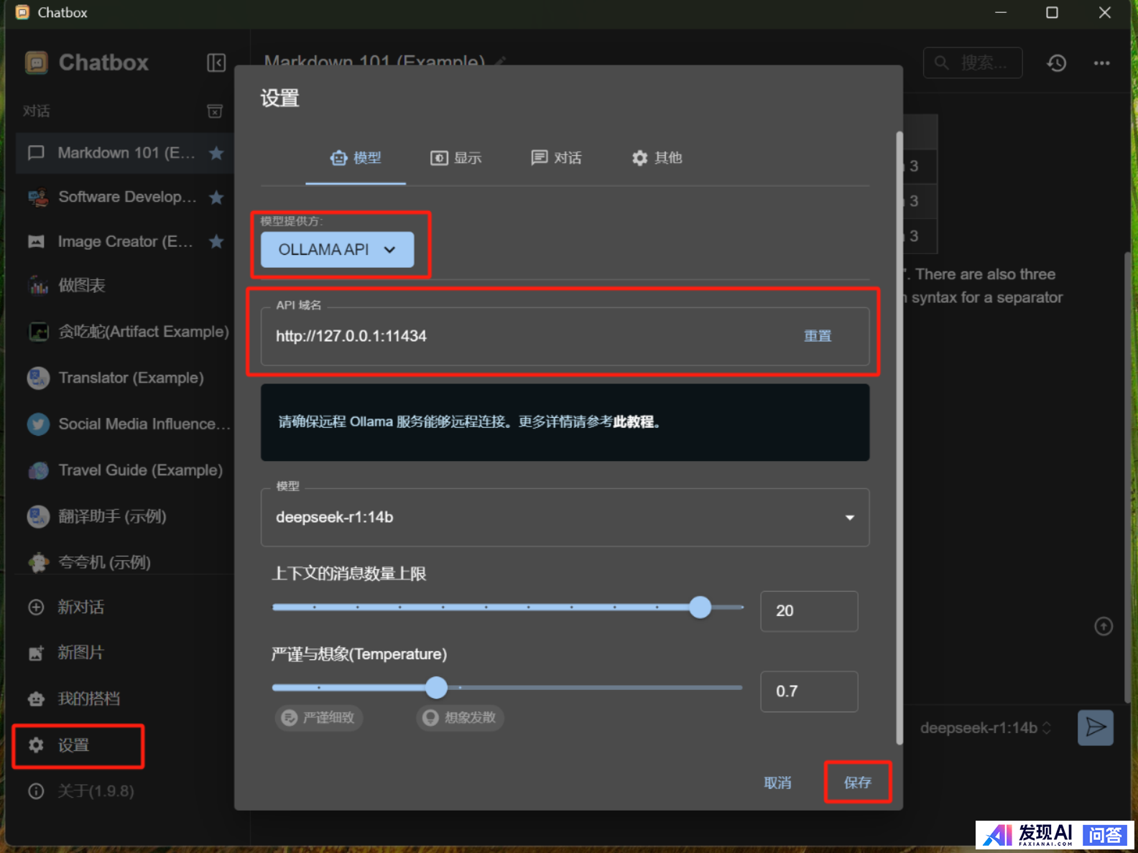Click the scroll-to-top arrow circle icon
Screen dimensions: 1138x853
tap(1104, 626)
